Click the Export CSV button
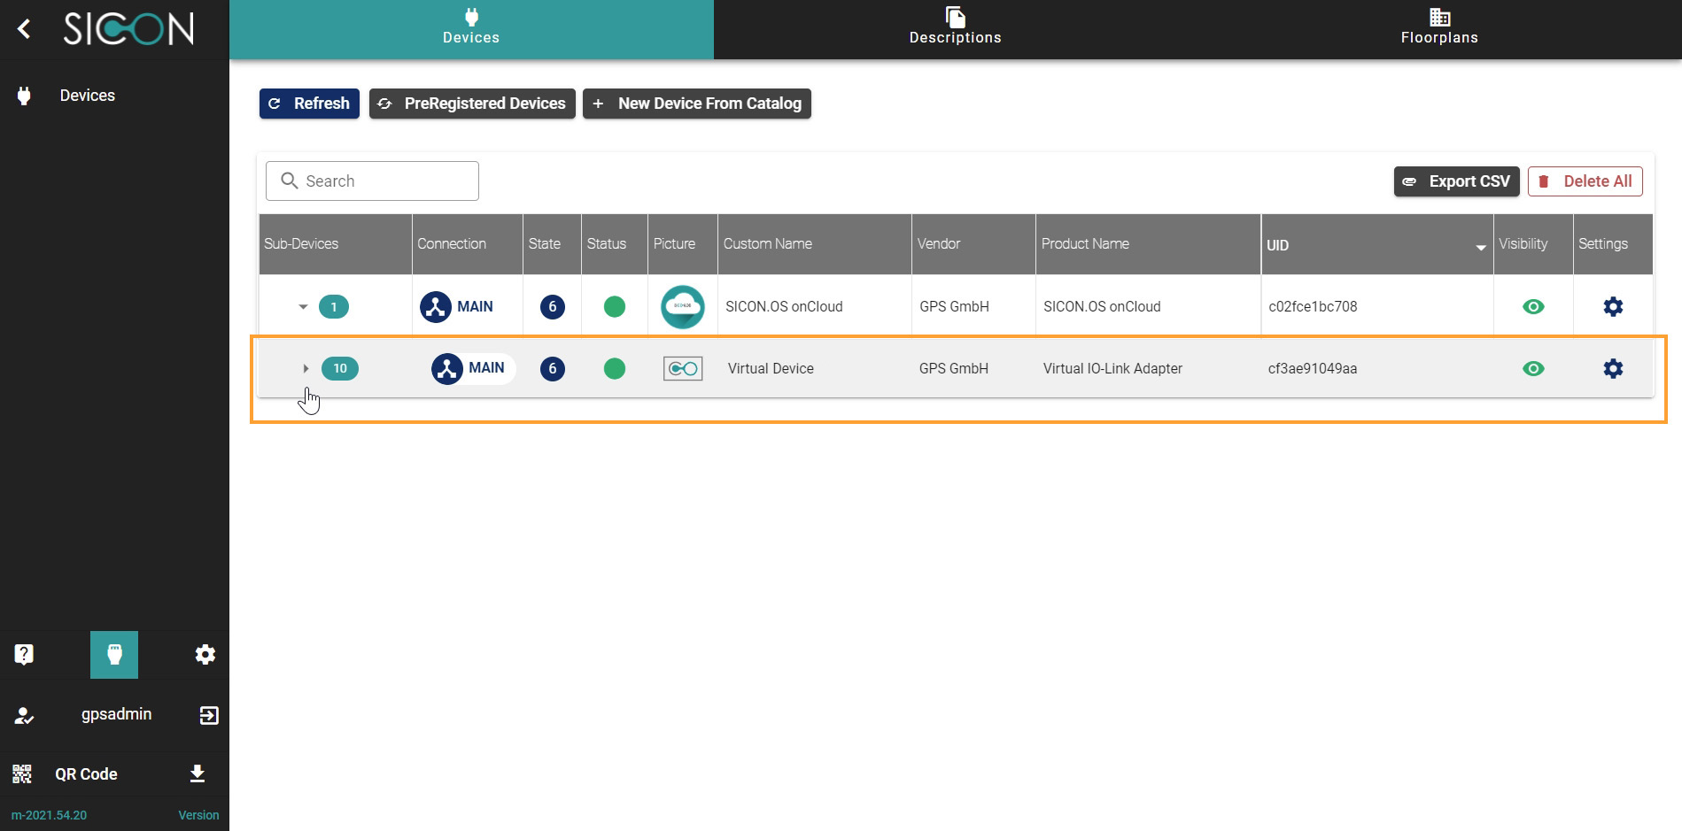Screen dimensions: 1682x831 [1456, 181]
